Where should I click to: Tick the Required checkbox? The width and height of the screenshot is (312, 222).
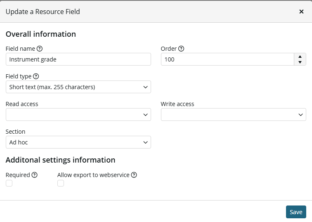tap(9, 183)
